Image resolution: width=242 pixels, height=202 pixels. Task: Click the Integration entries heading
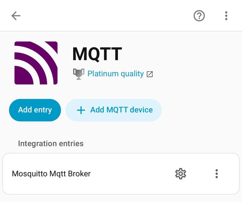[x=51, y=143]
